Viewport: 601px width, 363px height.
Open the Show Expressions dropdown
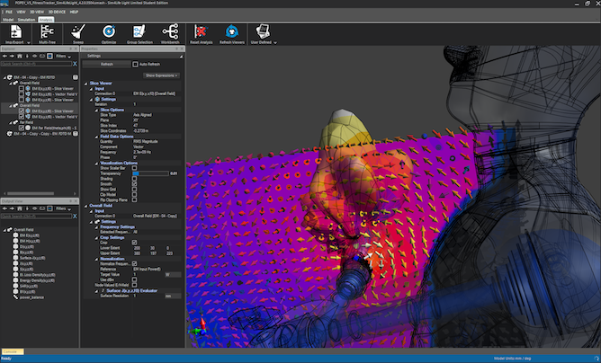[x=162, y=75]
